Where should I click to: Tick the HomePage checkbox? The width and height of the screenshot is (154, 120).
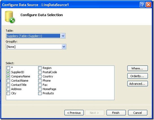40,89
